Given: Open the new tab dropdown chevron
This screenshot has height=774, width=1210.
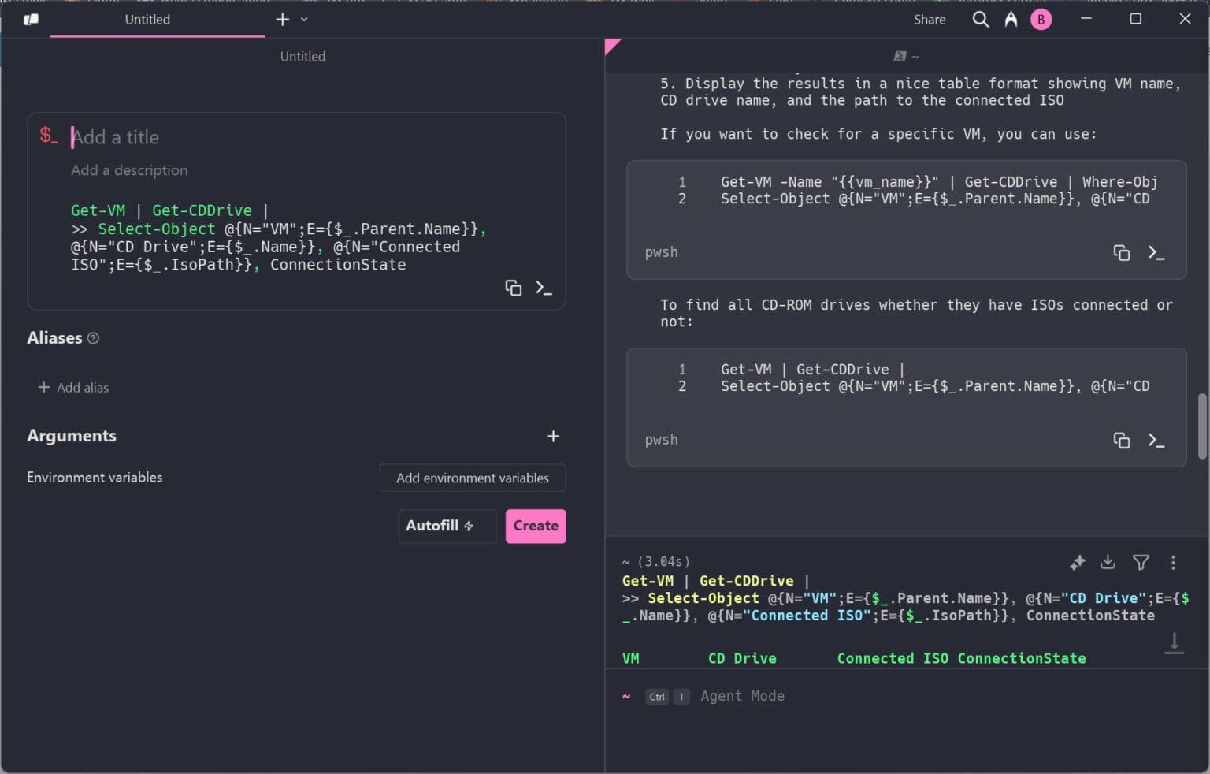Looking at the screenshot, I should pos(304,19).
